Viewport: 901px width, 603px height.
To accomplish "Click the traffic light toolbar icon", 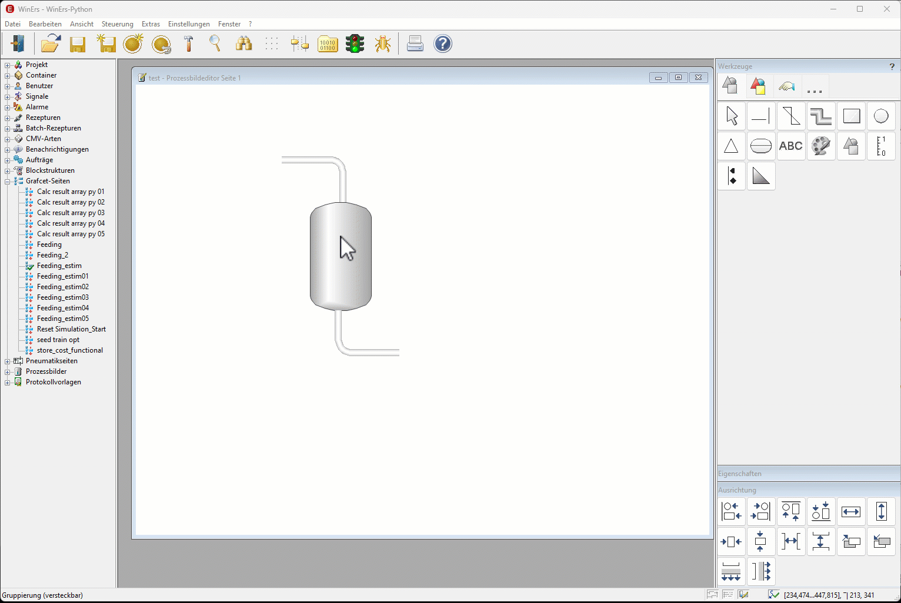I will point(355,44).
